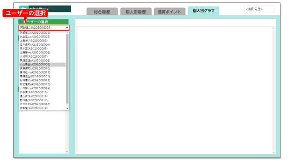Image resolution: width=294 pixels, height=162 pixels.
Task: Open the 個人別履歴 tab
Action: pyautogui.click(x=136, y=12)
